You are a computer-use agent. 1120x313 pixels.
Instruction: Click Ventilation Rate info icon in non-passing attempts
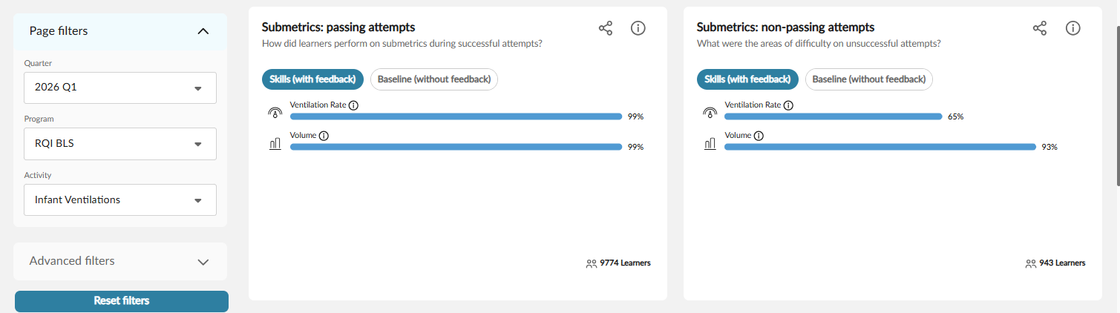(x=788, y=105)
